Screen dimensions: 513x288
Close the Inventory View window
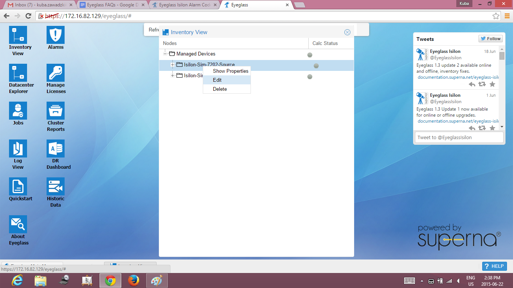click(x=347, y=32)
